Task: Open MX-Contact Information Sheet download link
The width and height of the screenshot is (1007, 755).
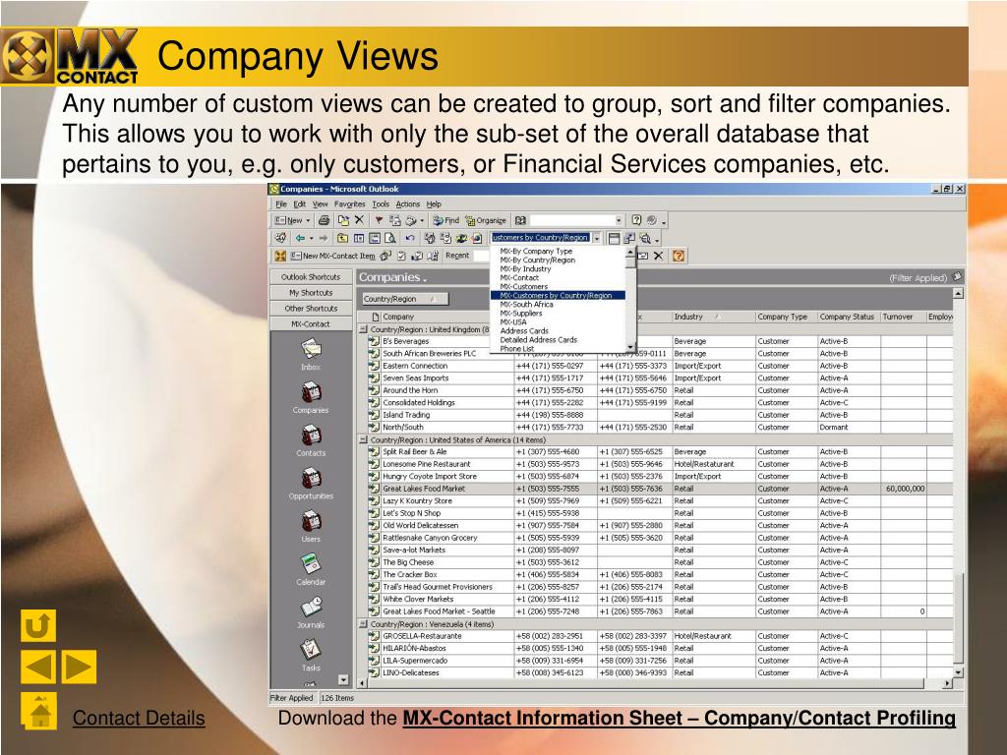Action: [x=679, y=718]
